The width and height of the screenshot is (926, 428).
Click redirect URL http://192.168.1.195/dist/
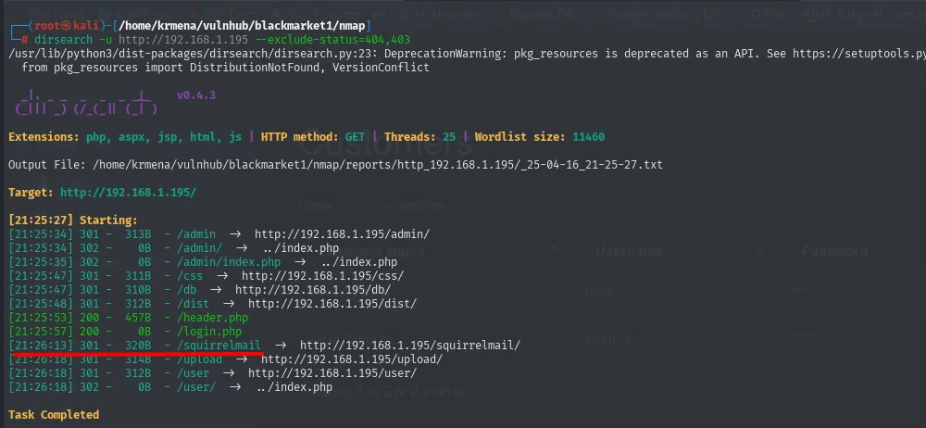pyautogui.click(x=332, y=303)
